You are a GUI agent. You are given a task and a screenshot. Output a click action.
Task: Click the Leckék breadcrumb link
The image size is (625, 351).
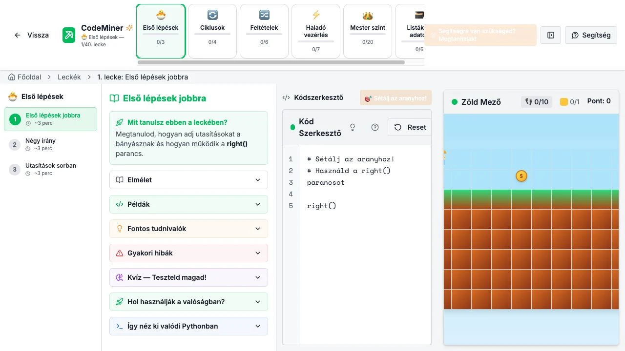[x=69, y=77]
